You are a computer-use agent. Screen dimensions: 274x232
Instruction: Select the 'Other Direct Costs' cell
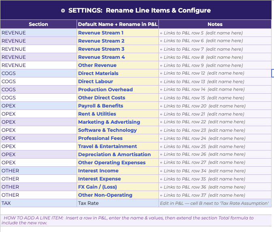pos(118,98)
